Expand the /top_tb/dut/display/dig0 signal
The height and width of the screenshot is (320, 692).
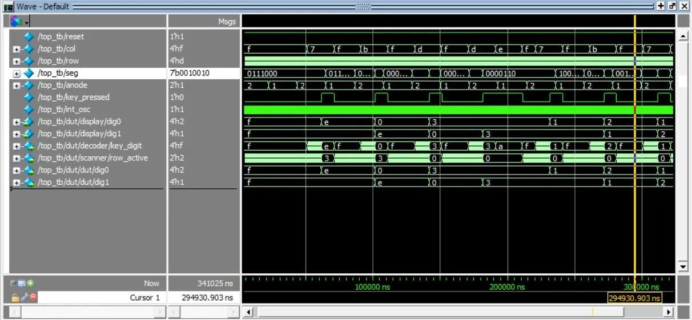[x=17, y=122]
